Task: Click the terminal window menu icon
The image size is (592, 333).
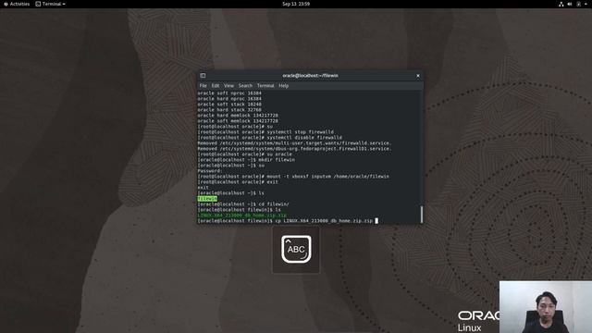Action: [203, 76]
